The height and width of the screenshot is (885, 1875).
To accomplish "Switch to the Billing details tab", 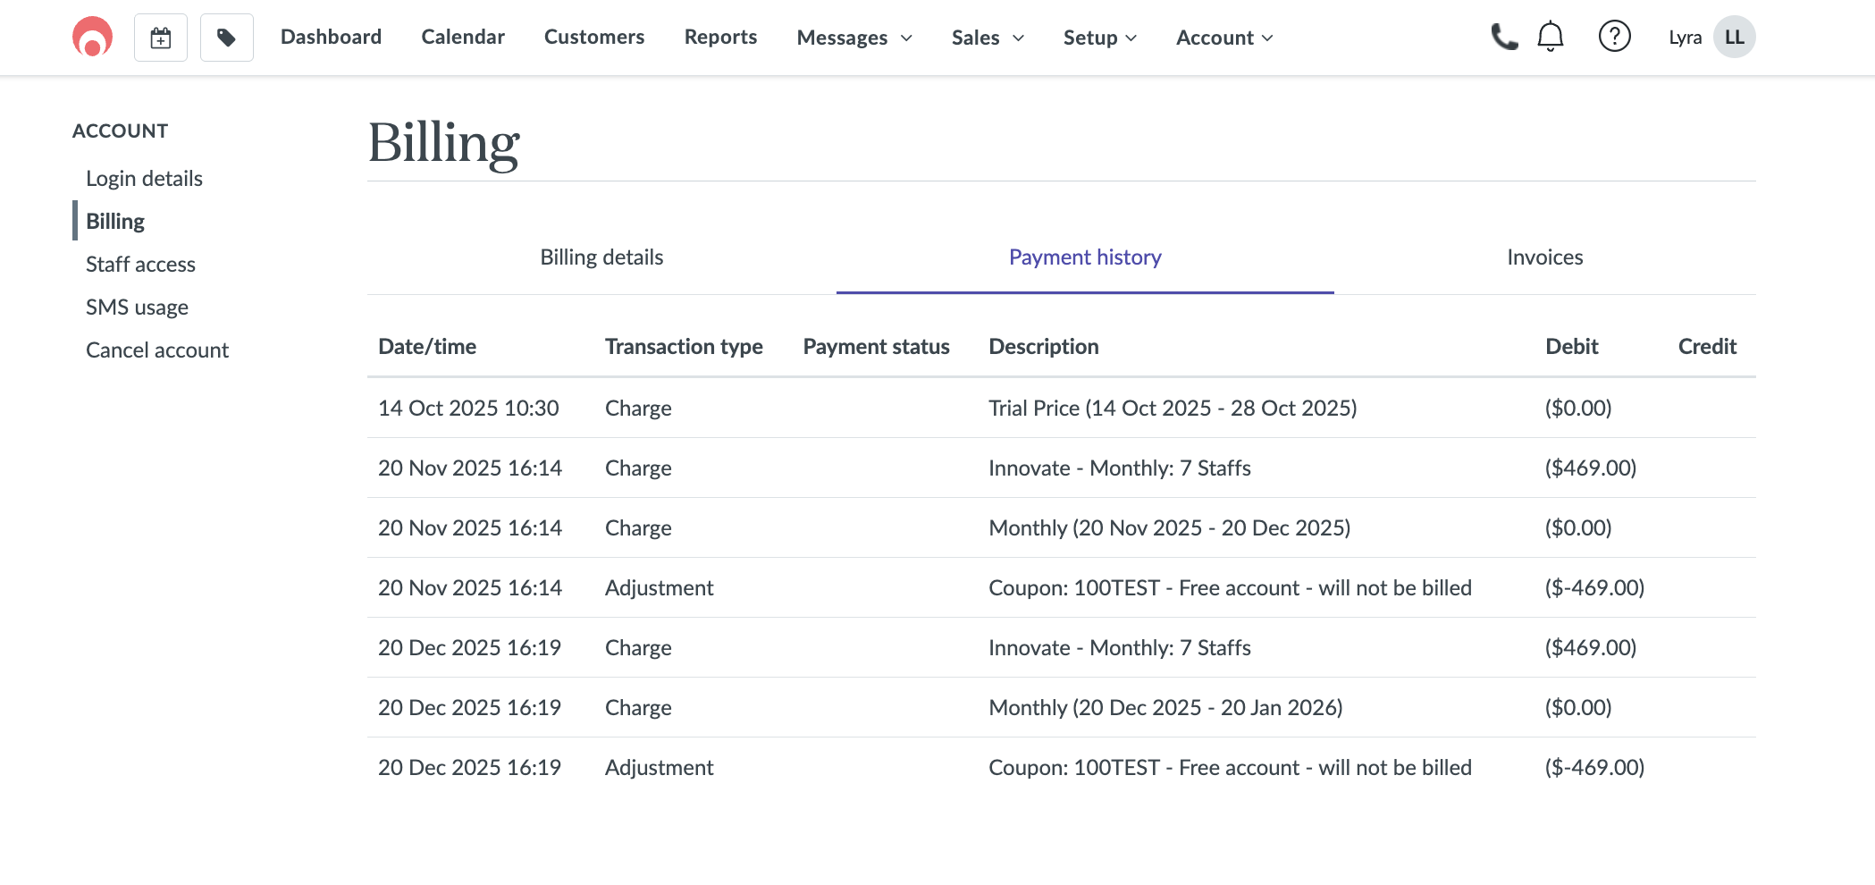I will pos(601,257).
